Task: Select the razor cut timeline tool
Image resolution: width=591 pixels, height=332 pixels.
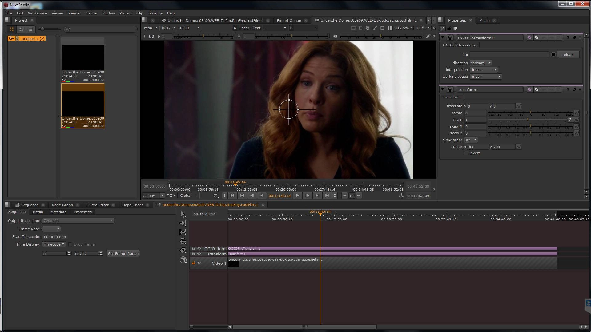Action: [183, 250]
